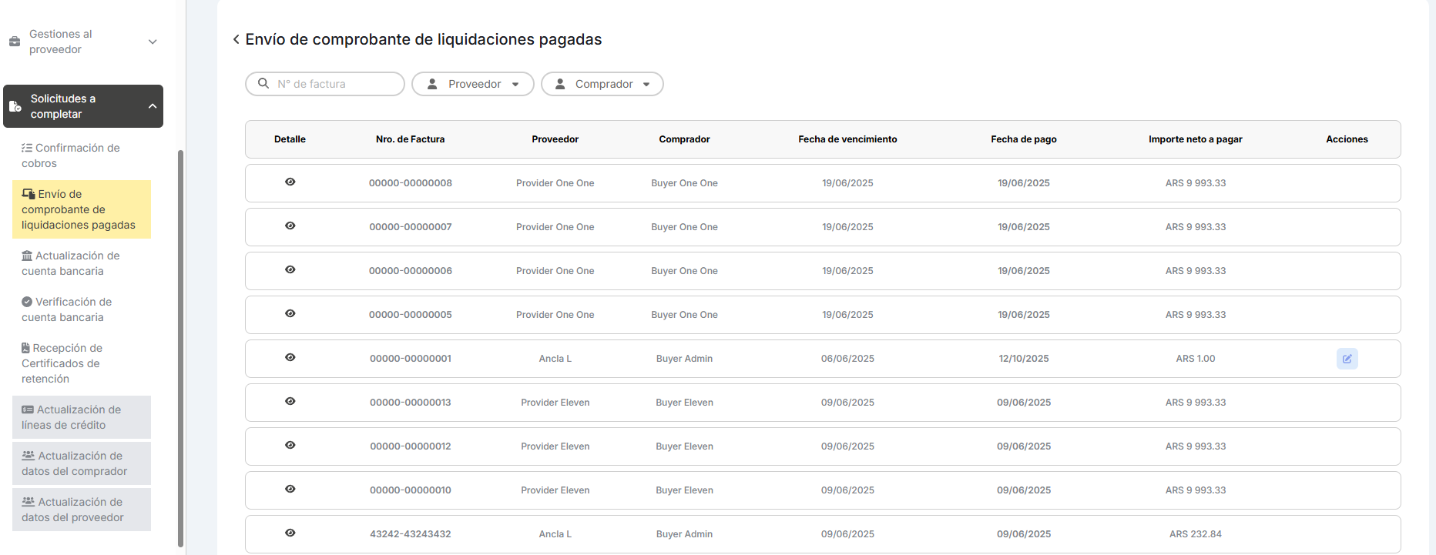View details of invoice 00000-00000010
The height and width of the screenshot is (555, 1436).
[x=290, y=490]
